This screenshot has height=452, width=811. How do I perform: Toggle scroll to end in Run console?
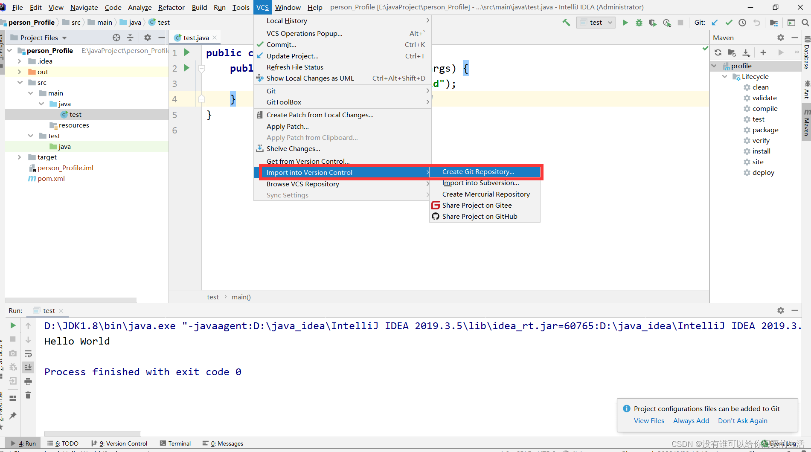(x=28, y=367)
